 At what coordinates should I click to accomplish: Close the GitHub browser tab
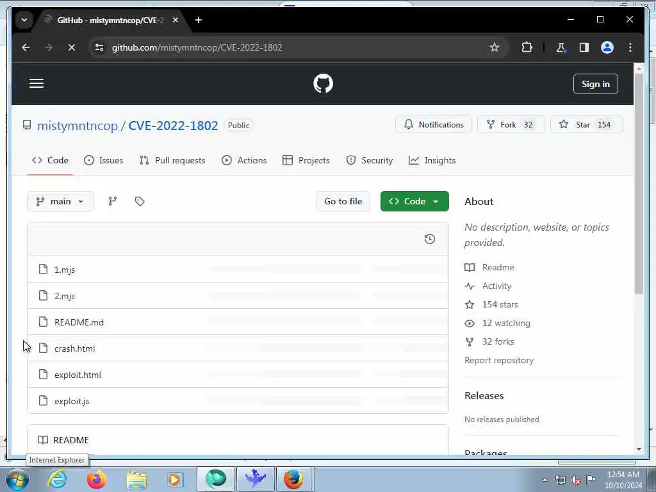[176, 20]
